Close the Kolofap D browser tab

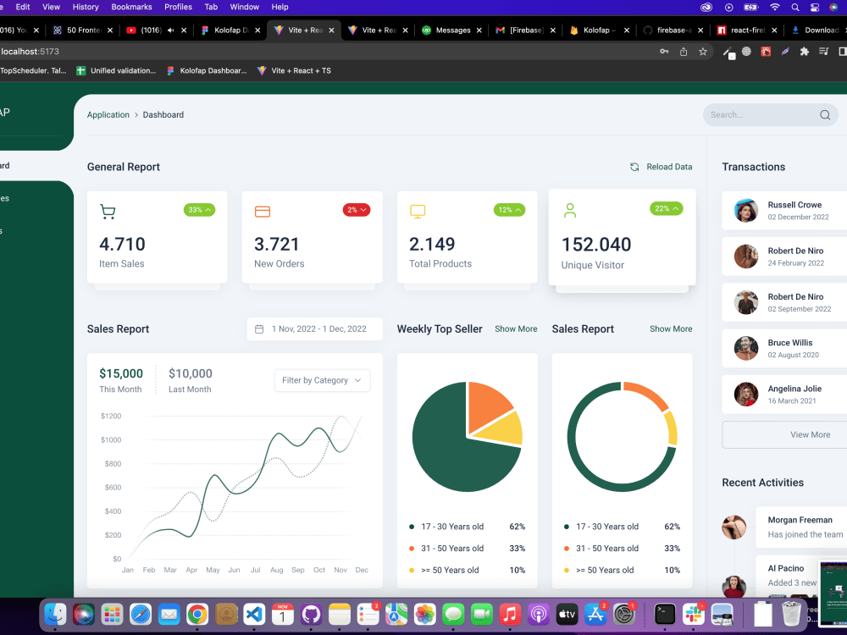point(257,30)
